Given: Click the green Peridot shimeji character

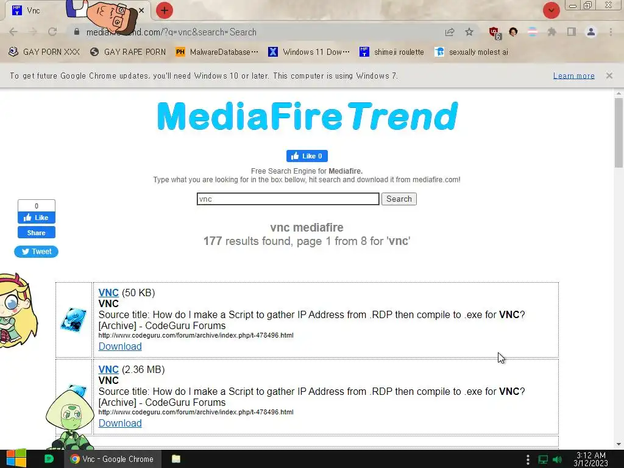Looking at the screenshot, I should tap(71, 420).
